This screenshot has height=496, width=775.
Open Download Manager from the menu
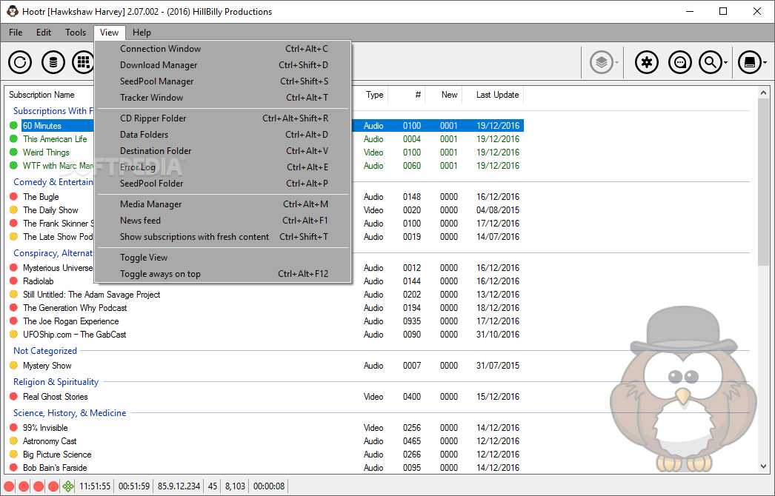coord(223,65)
